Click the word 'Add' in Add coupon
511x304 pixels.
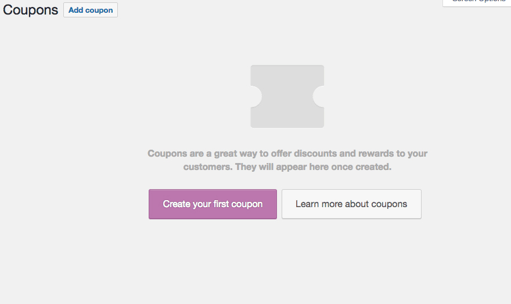click(76, 10)
